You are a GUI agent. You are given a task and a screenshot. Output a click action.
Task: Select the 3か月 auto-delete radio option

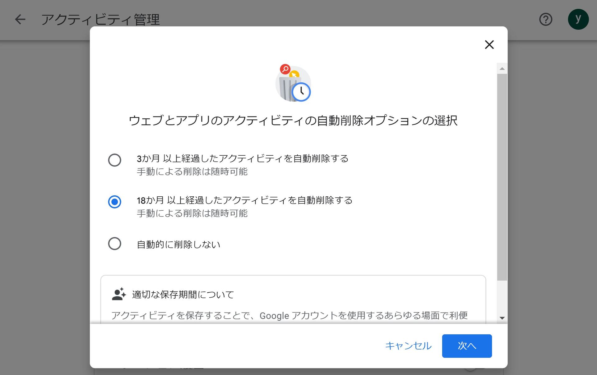coord(114,160)
